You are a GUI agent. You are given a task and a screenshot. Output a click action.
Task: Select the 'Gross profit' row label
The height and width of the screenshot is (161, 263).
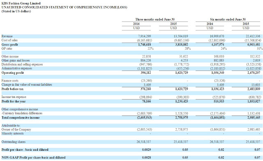click(x=9, y=45)
